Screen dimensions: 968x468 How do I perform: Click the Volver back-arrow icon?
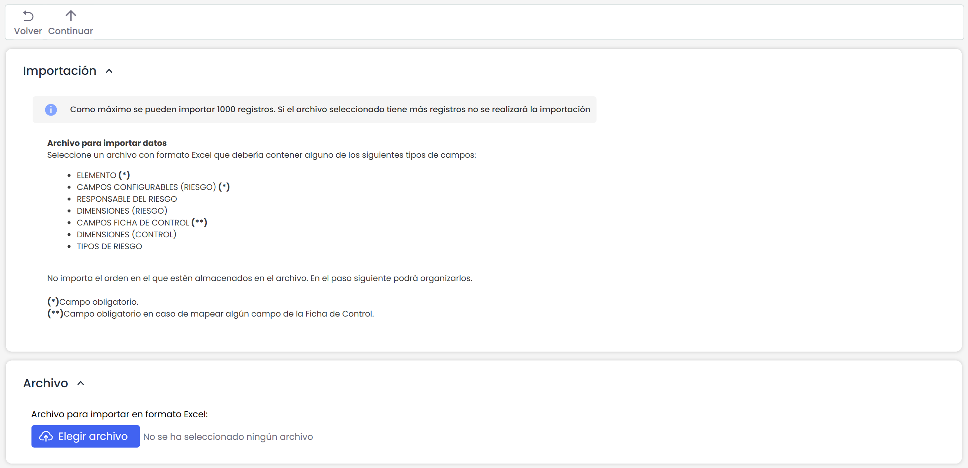(28, 16)
